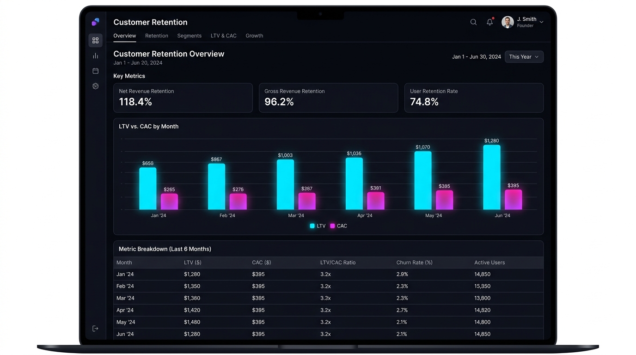Click the May '24 LTV bar labeled $1,070
636x355 pixels.
pos(423,181)
